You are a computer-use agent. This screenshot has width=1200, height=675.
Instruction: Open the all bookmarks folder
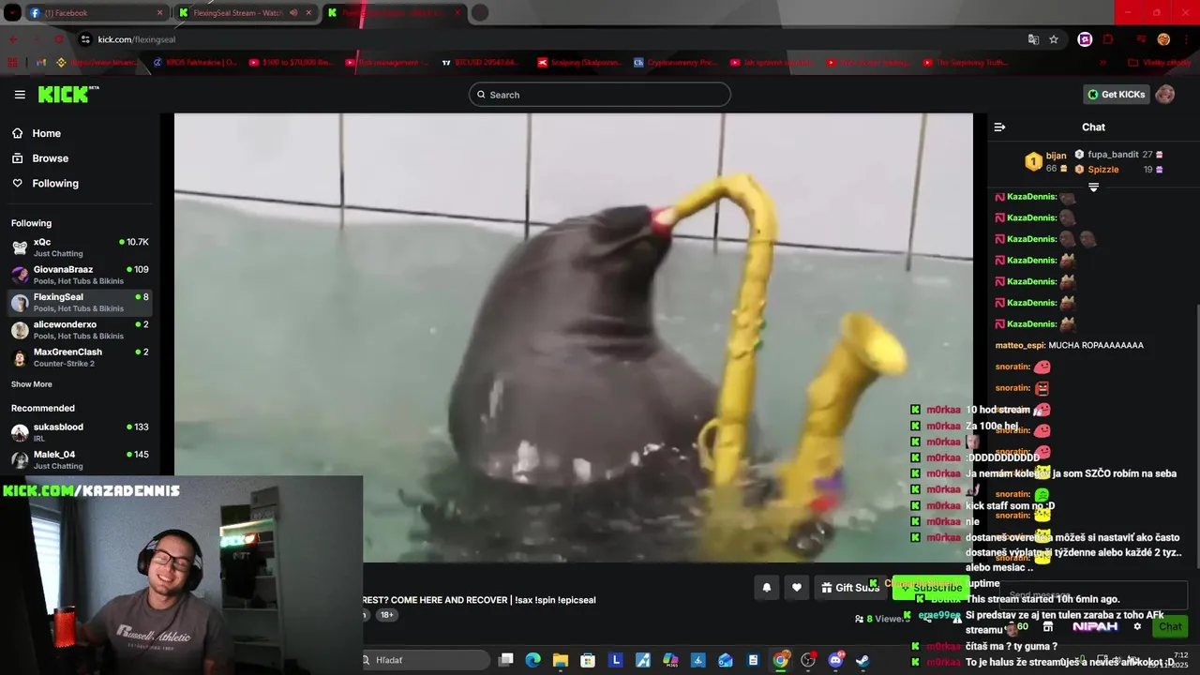1160,63
